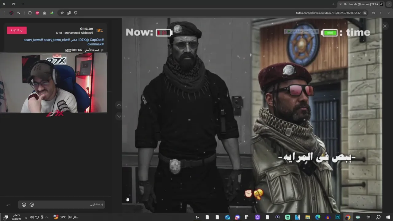This screenshot has height=221, width=393.
Task: Open Outlook from taskbar
Action: (x=227, y=217)
